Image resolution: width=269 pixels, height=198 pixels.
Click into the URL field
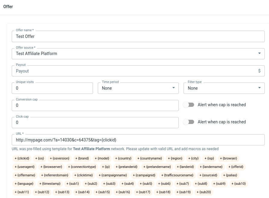[x=138, y=140]
